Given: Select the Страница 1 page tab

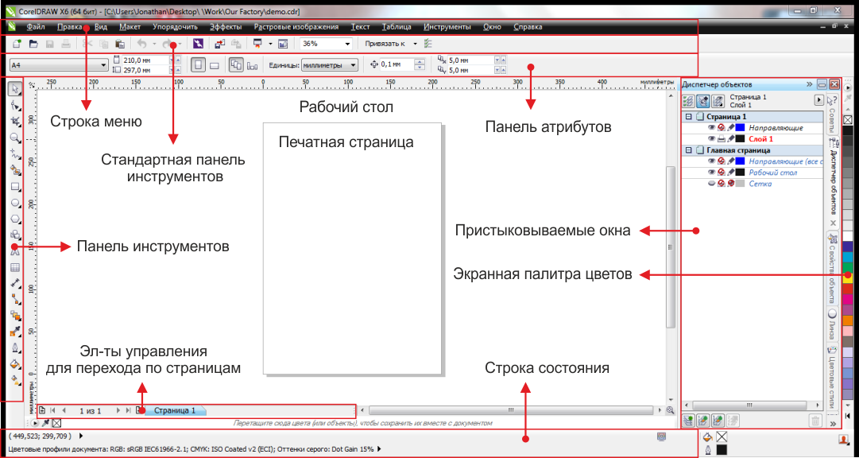Looking at the screenshot, I should tap(174, 410).
